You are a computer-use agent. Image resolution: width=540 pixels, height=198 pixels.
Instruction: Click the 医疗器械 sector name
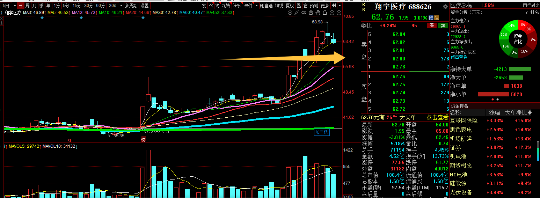(x=461, y=5)
